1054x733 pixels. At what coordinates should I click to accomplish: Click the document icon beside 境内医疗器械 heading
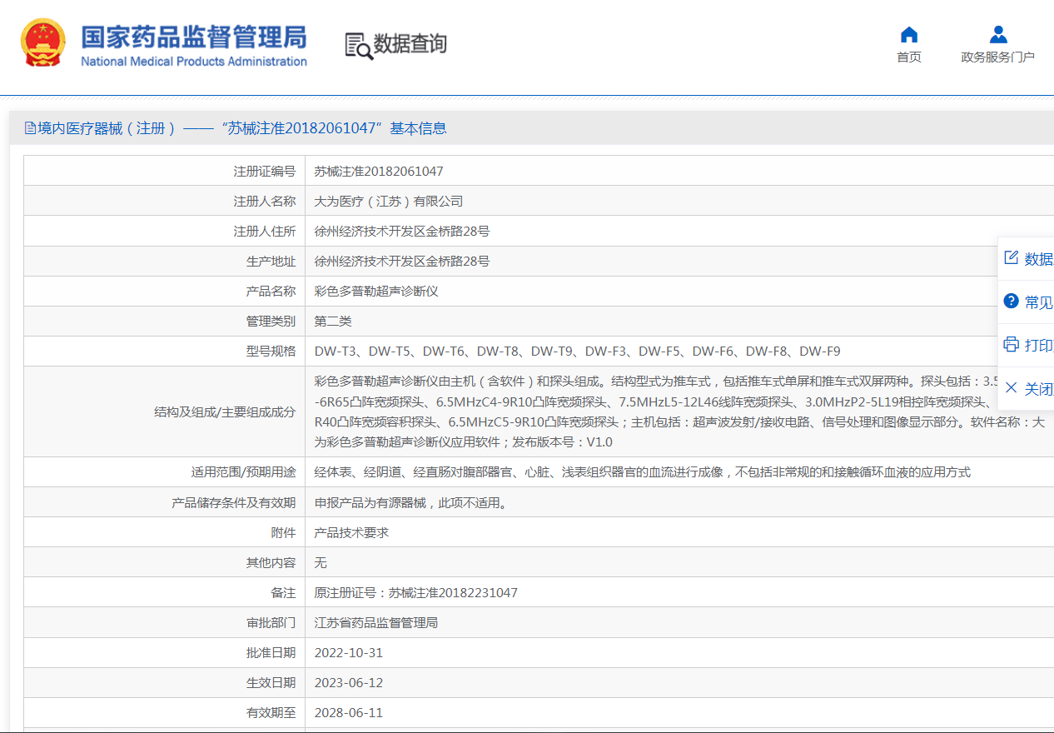(30, 128)
